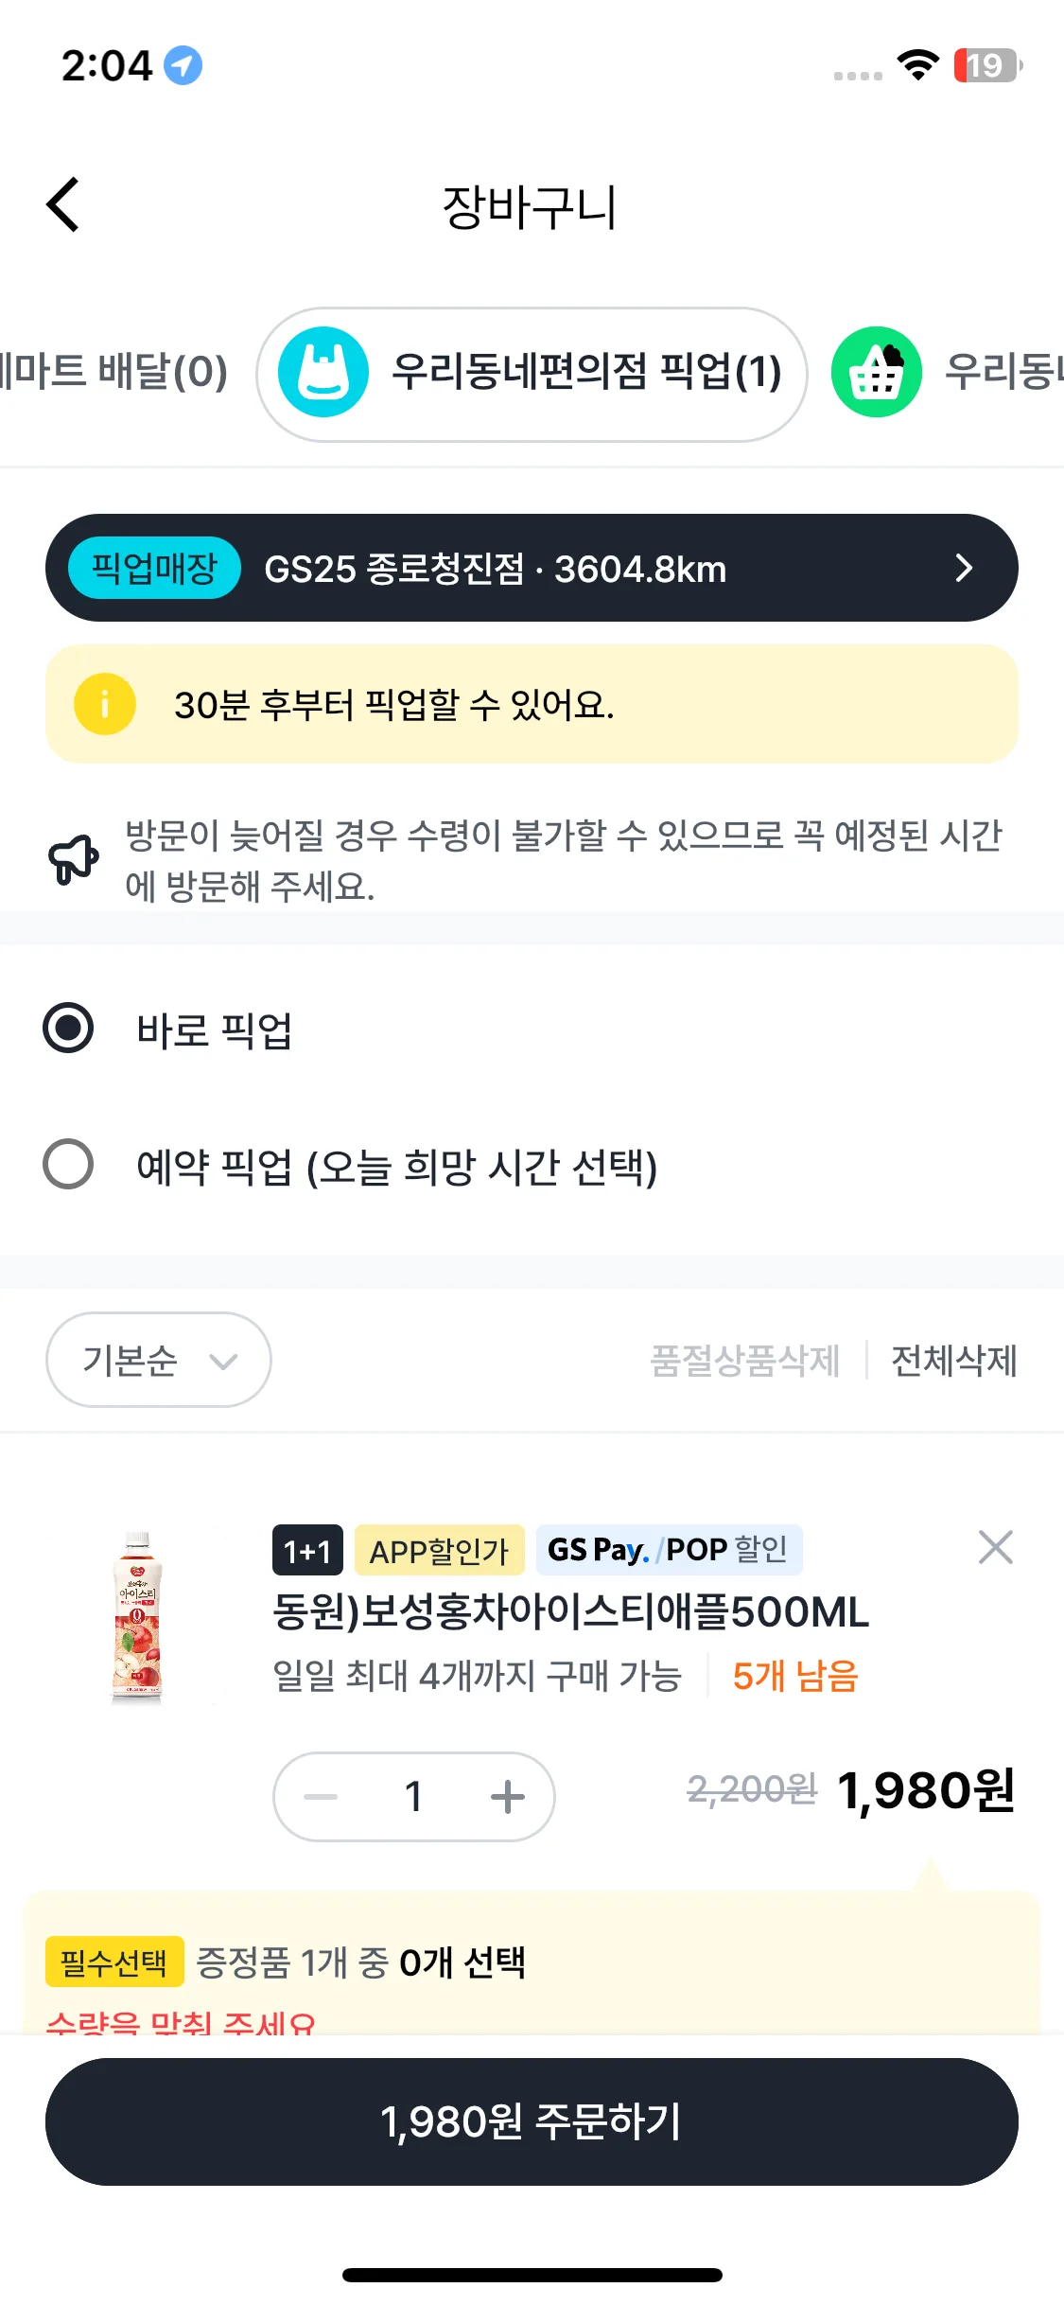Open GS25 종로청진점 store selector chevron
This screenshot has height=2305, width=1064.
click(x=964, y=568)
